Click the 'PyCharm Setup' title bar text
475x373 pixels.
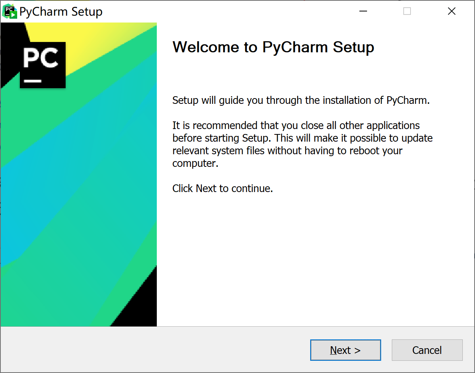pyautogui.click(x=61, y=12)
